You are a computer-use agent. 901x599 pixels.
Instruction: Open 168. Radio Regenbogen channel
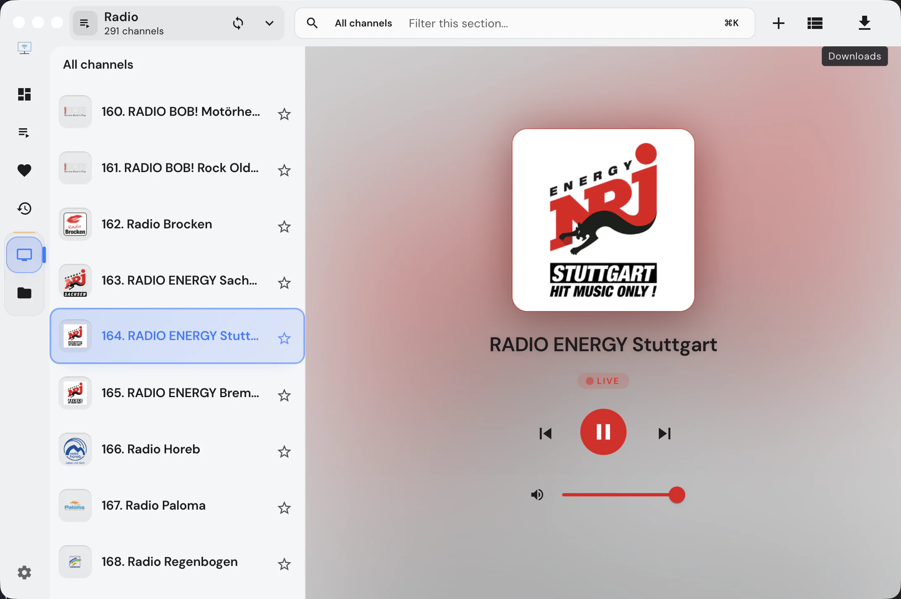pyautogui.click(x=177, y=562)
